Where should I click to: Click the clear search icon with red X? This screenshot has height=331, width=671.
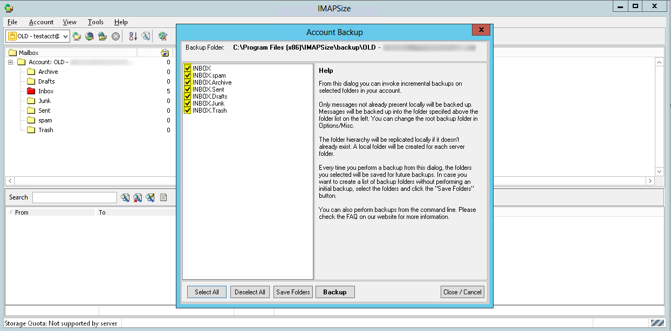[138, 198]
